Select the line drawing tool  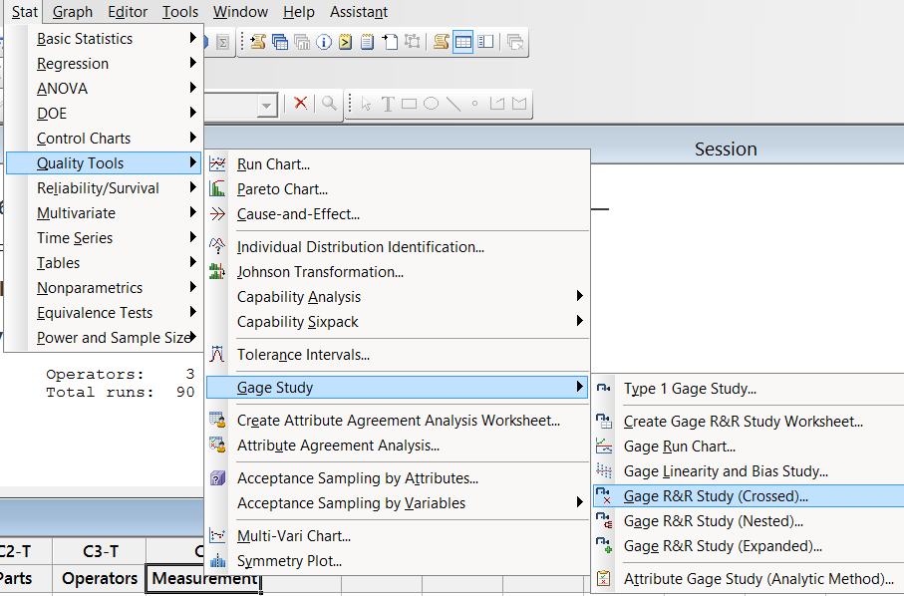tap(453, 104)
